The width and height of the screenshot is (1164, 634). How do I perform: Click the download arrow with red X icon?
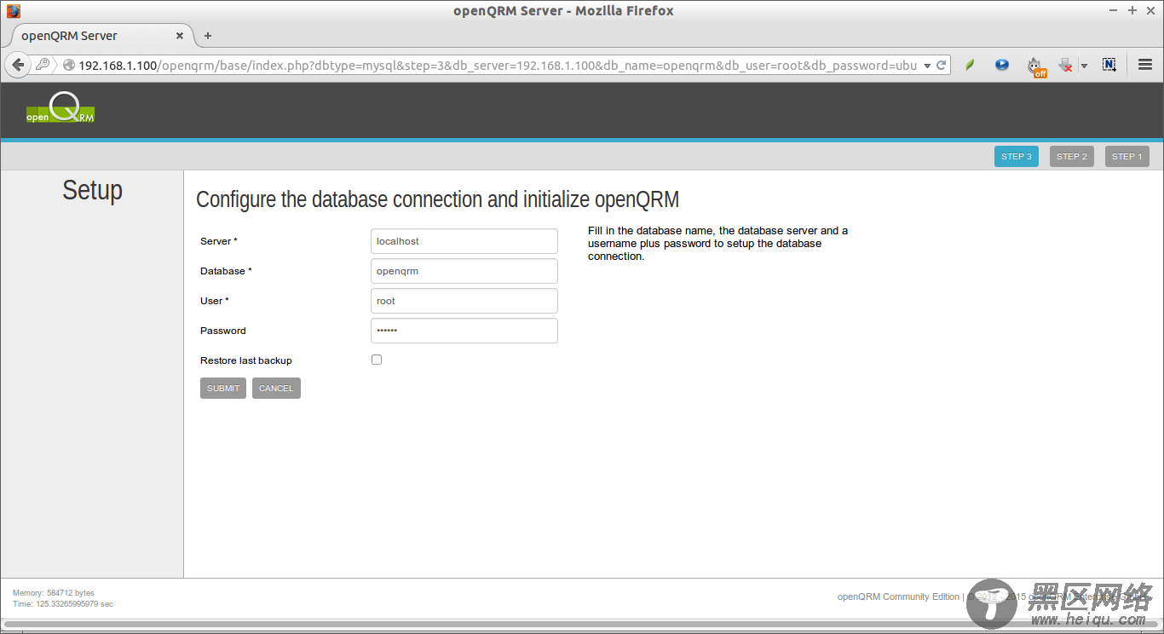point(1065,65)
